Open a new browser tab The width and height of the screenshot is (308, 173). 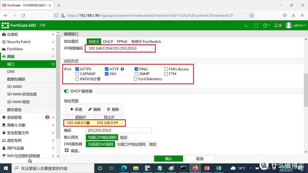pyautogui.click(x=59, y=5)
